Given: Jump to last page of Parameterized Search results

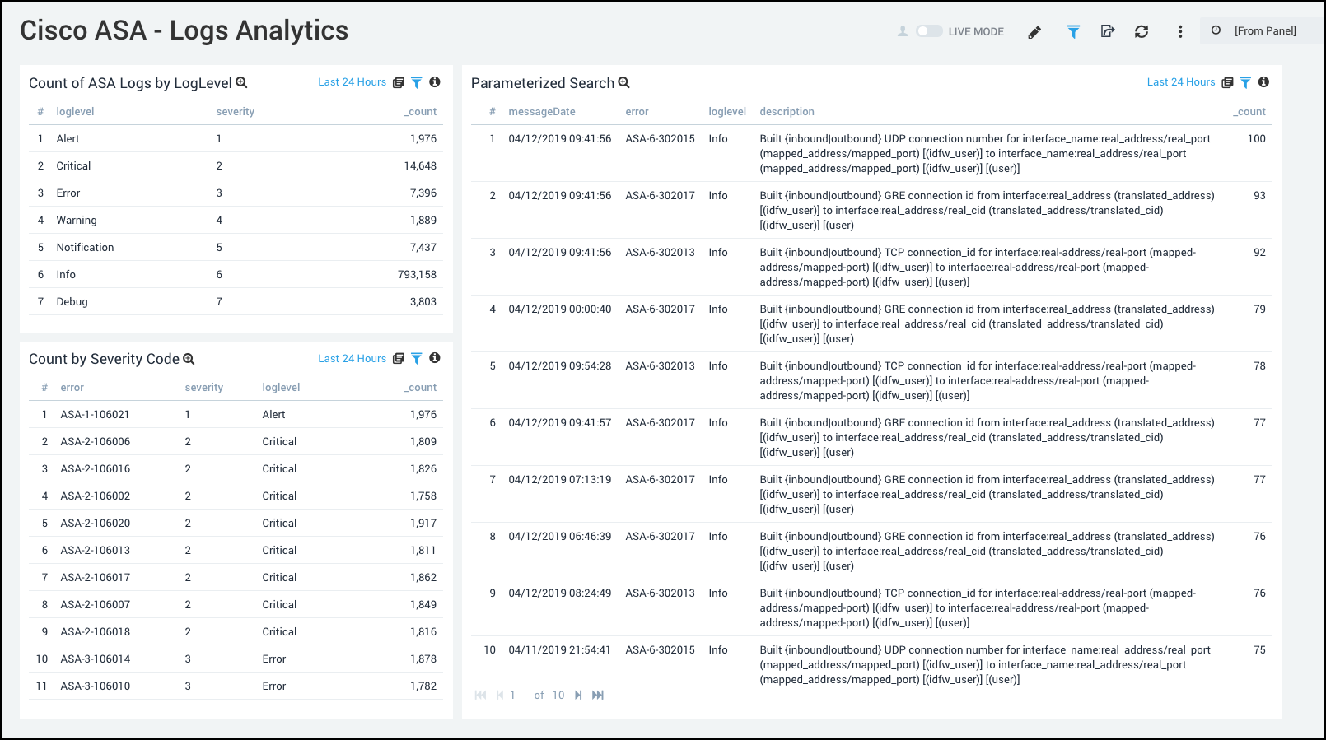Looking at the screenshot, I should [598, 696].
